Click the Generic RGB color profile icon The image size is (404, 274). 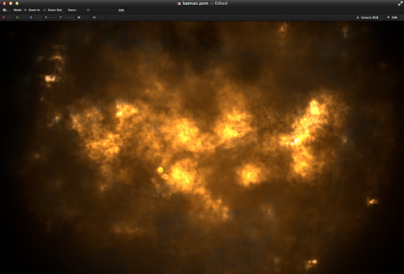point(358,18)
